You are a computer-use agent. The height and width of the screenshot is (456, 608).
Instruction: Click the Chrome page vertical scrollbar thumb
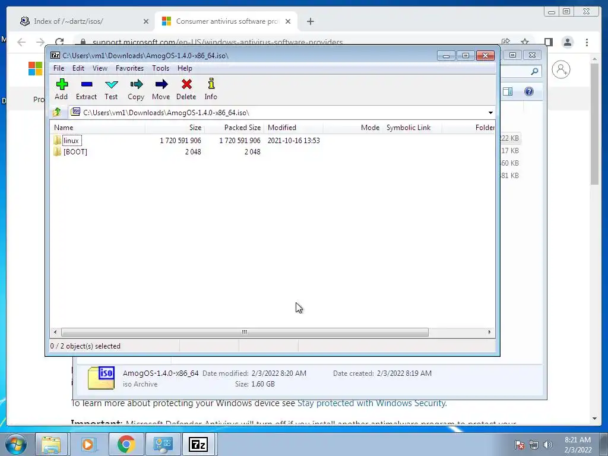point(594,124)
